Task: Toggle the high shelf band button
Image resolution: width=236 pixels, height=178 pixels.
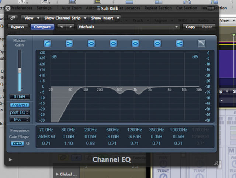Action: tap(180, 44)
